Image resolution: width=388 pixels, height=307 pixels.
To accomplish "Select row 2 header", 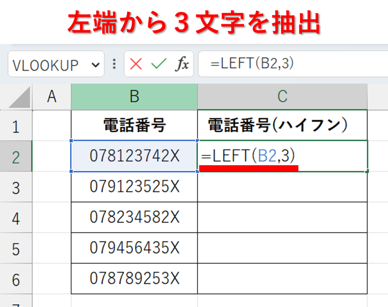I will (16, 156).
